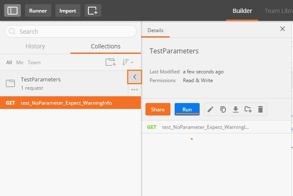The image size is (293, 196).
Task: Show All collections filter
Action: (9, 63)
